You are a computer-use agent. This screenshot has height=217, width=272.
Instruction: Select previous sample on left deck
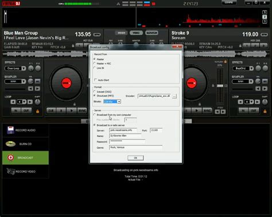(x=30, y=89)
